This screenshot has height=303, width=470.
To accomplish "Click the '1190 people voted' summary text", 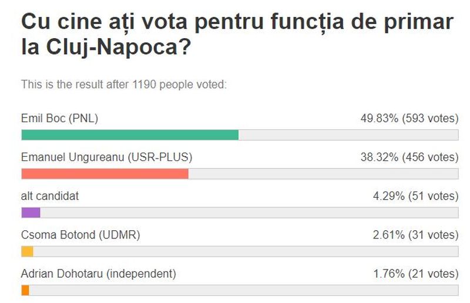I will tap(124, 85).
